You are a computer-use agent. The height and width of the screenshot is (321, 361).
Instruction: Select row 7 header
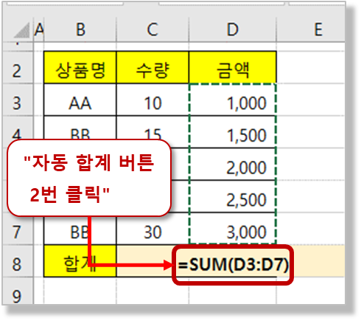(x=17, y=229)
